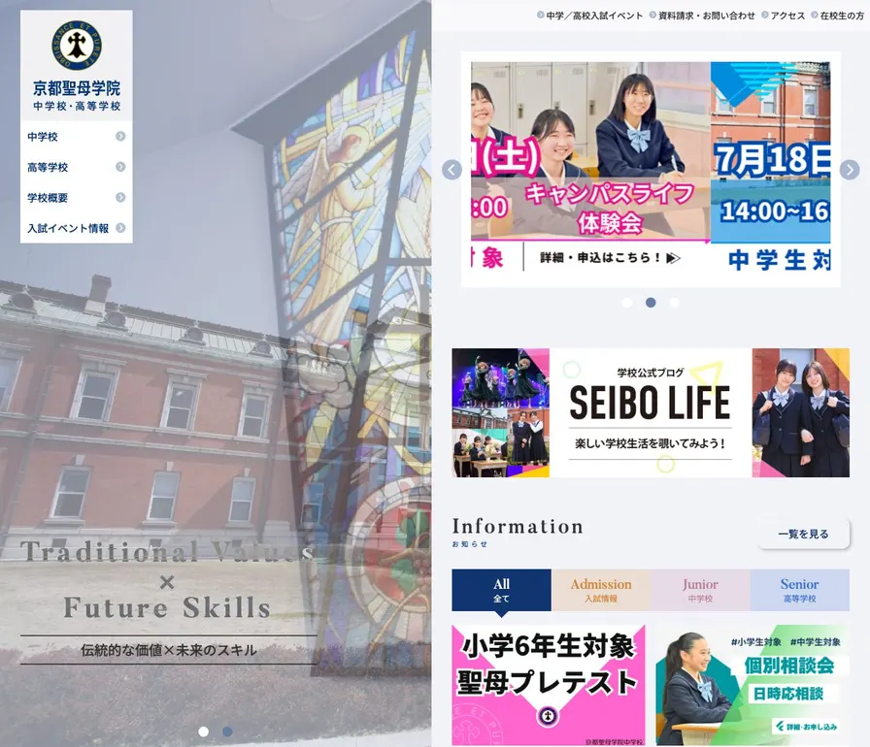The image size is (870, 747).
Task: Switch to the Senior 高等学校 tab
Action: point(799,590)
